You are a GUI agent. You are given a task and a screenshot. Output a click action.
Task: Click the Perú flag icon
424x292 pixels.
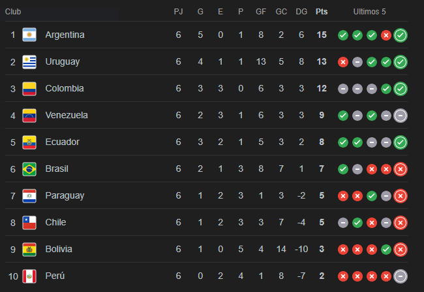click(29, 276)
